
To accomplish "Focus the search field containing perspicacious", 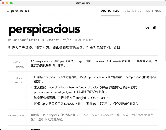I will point(20,11).
